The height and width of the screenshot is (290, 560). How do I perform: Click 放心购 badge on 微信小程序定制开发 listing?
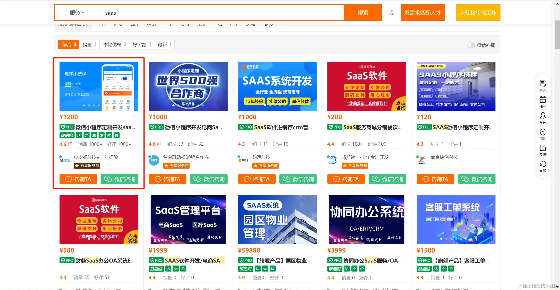67,135
